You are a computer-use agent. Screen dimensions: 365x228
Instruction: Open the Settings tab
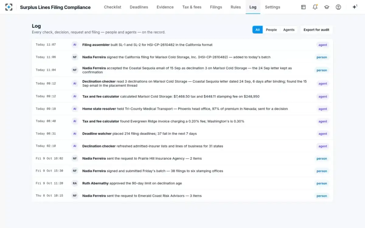coord(273,7)
